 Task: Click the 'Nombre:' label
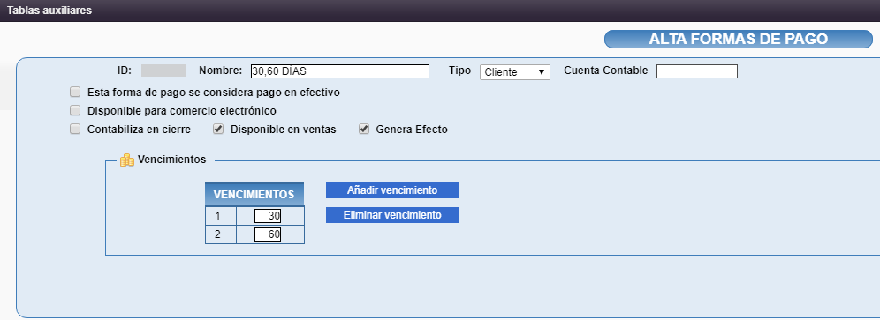(220, 71)
